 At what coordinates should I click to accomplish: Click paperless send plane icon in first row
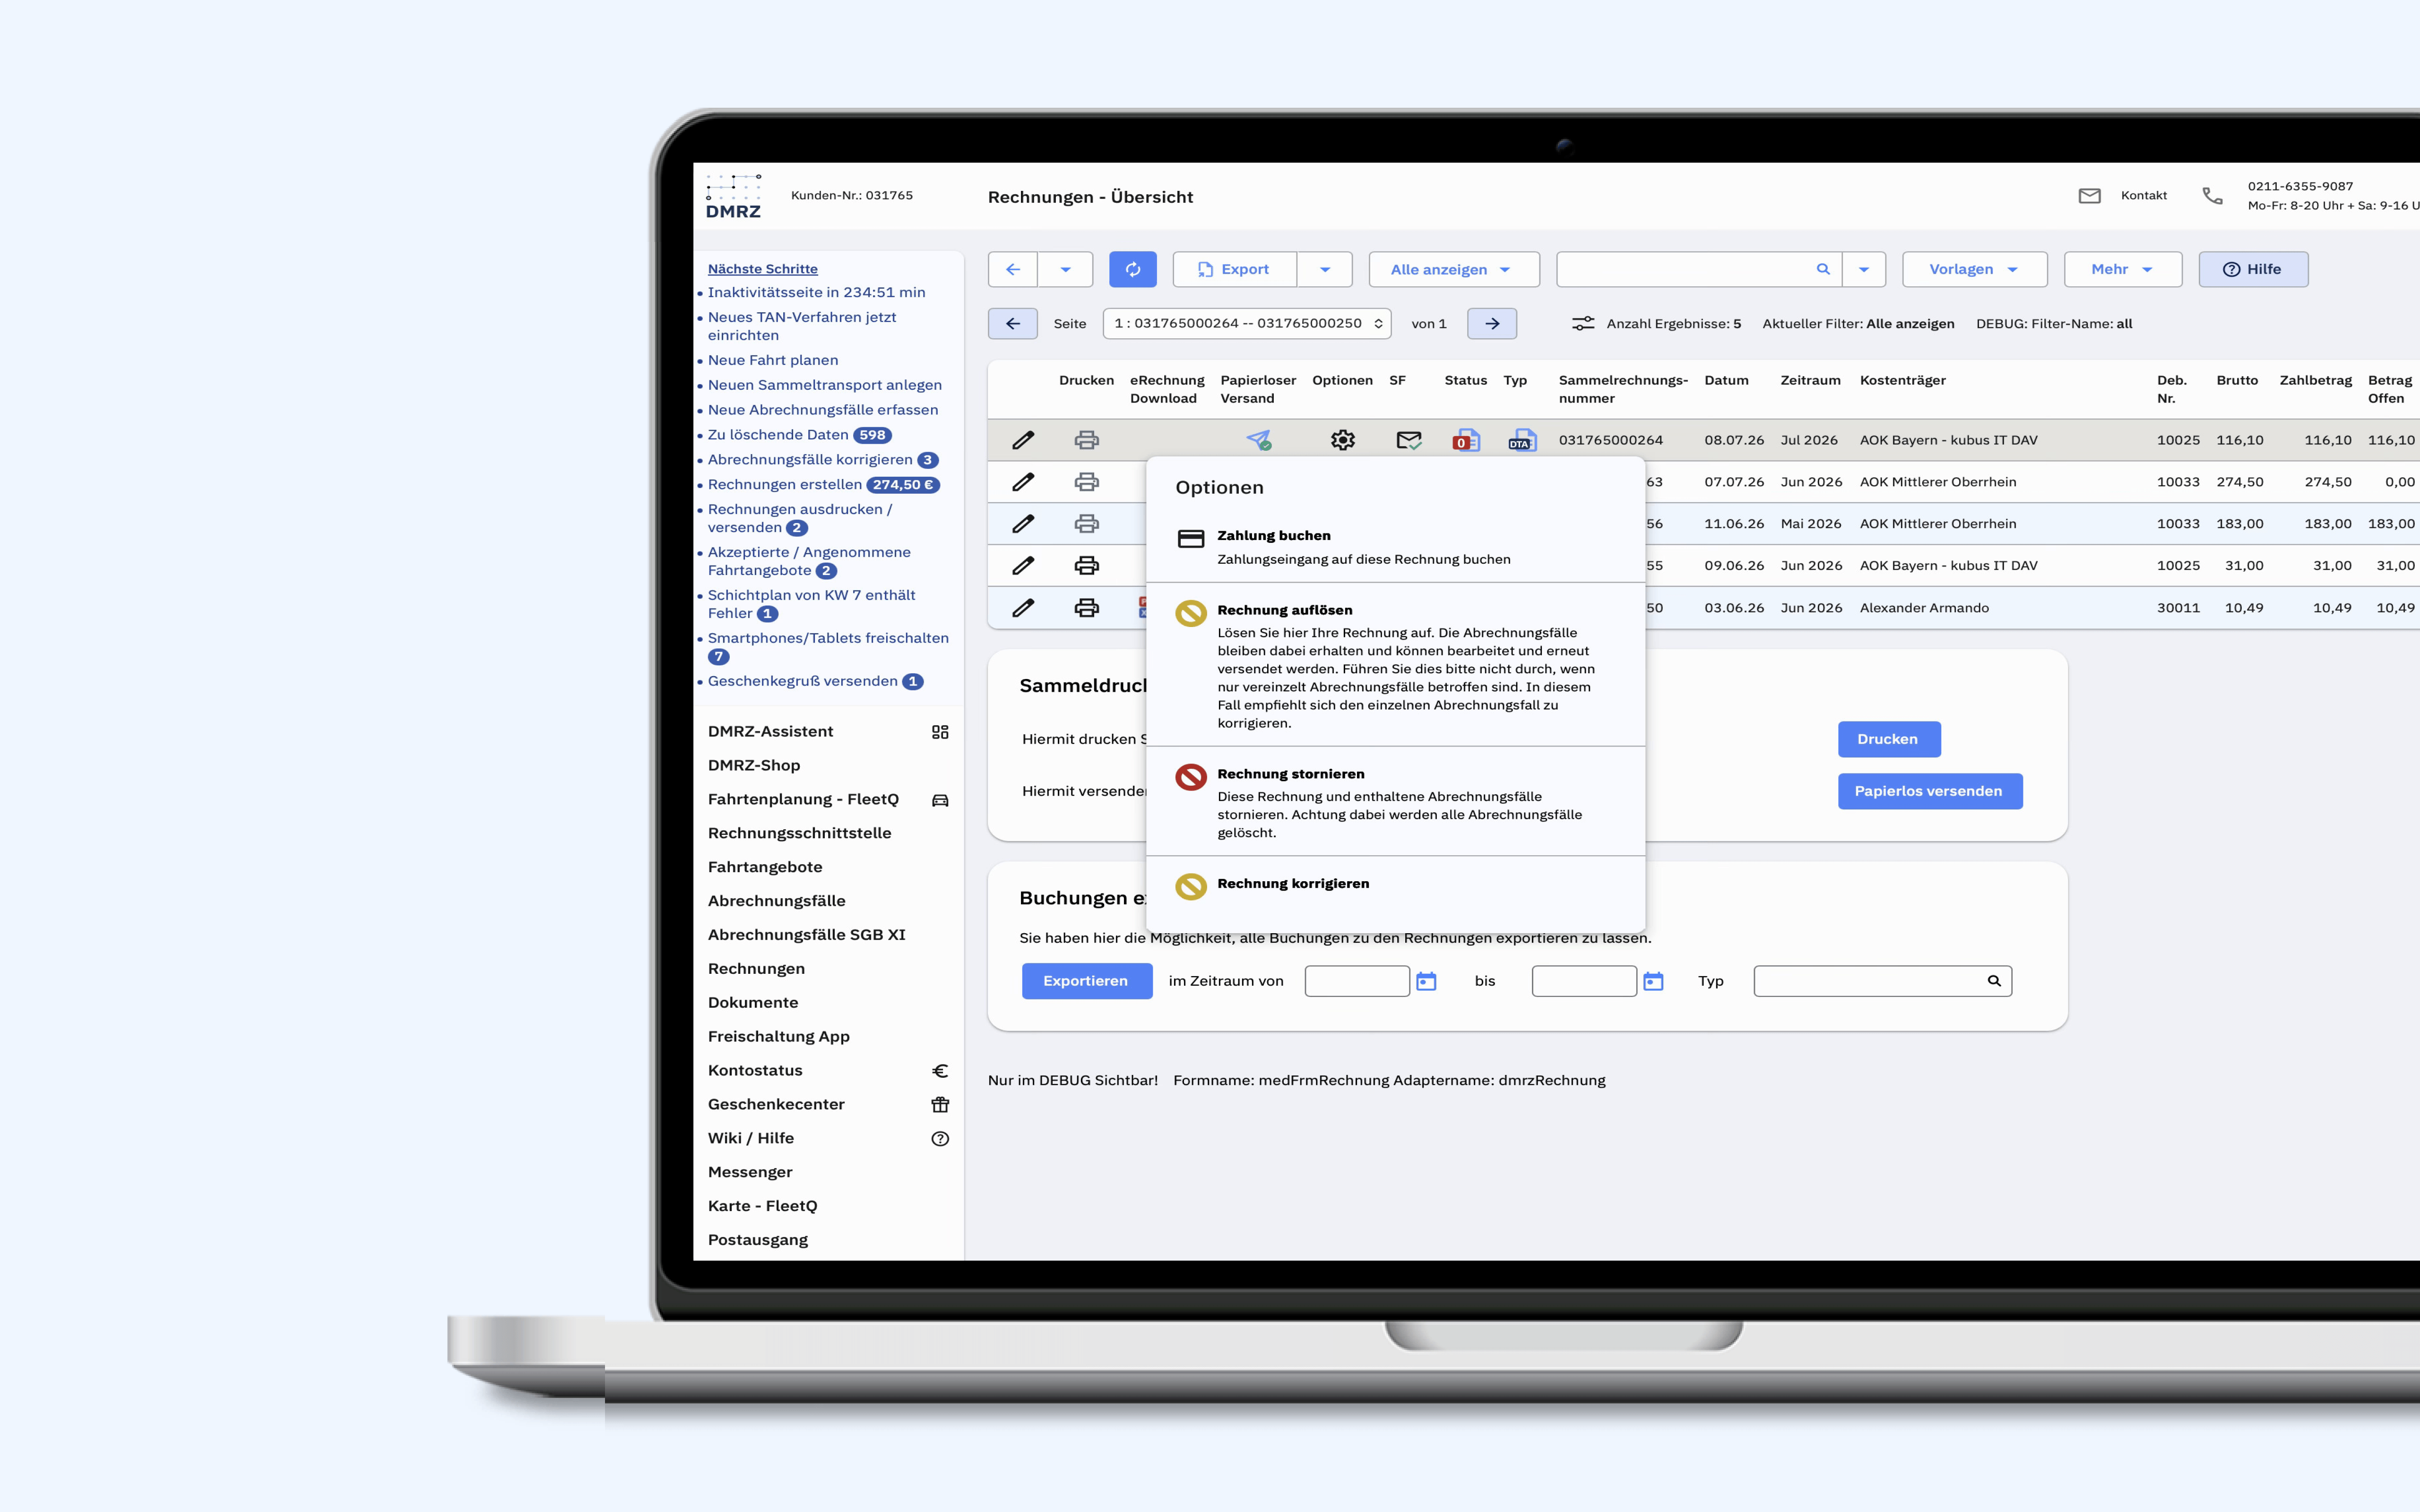(1258, 440)
